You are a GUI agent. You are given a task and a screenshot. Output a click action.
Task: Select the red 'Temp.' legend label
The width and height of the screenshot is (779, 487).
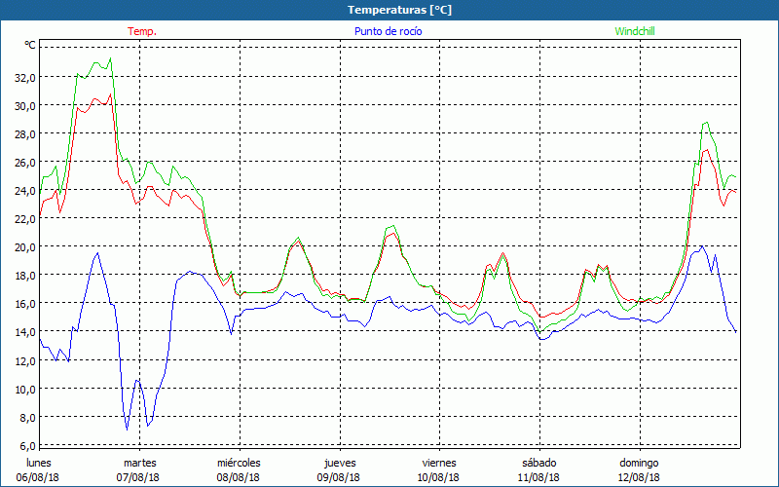142,31
